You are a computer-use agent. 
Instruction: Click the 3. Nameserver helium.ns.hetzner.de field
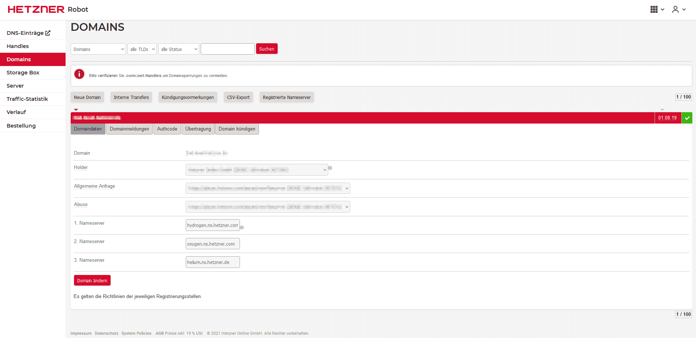213,262
